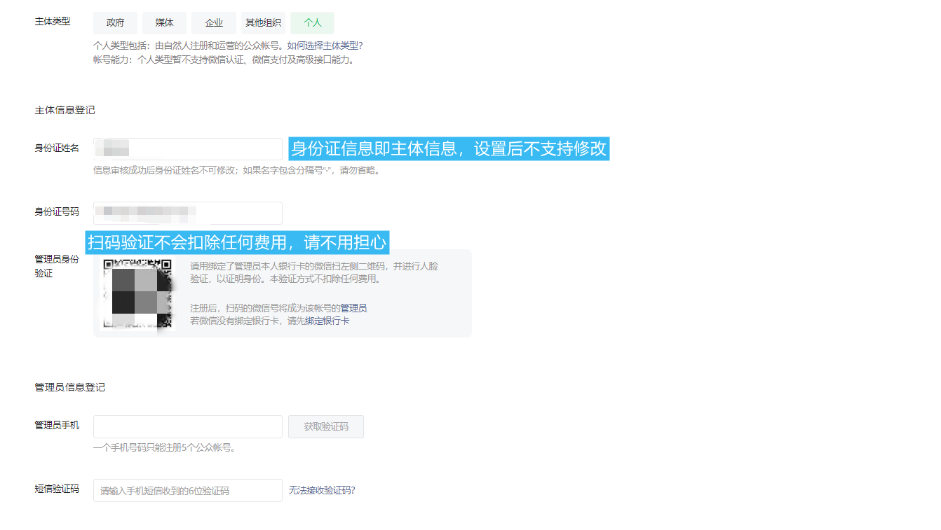Select the 政府 subject type
The width and height of the screenshot is (941, 530).
tap(115, 23)
